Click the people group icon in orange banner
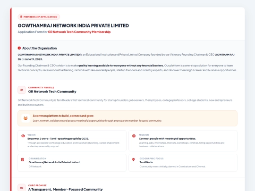255x191 pixels. [x=25, y=118]
